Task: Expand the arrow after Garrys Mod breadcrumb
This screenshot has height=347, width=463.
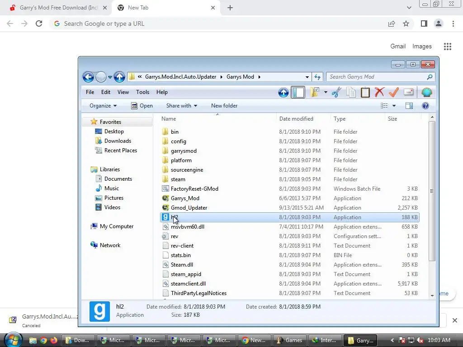Action: [260, 77]
